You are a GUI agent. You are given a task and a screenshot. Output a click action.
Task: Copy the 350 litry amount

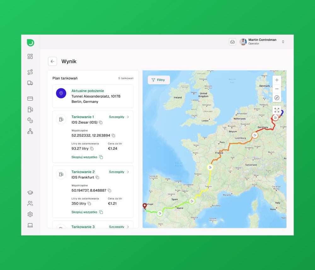coord(89,204)
